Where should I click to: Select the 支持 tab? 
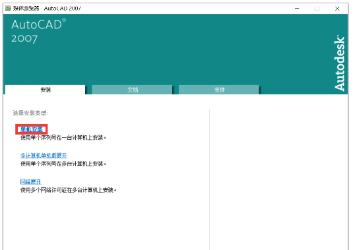coord(219,90)
